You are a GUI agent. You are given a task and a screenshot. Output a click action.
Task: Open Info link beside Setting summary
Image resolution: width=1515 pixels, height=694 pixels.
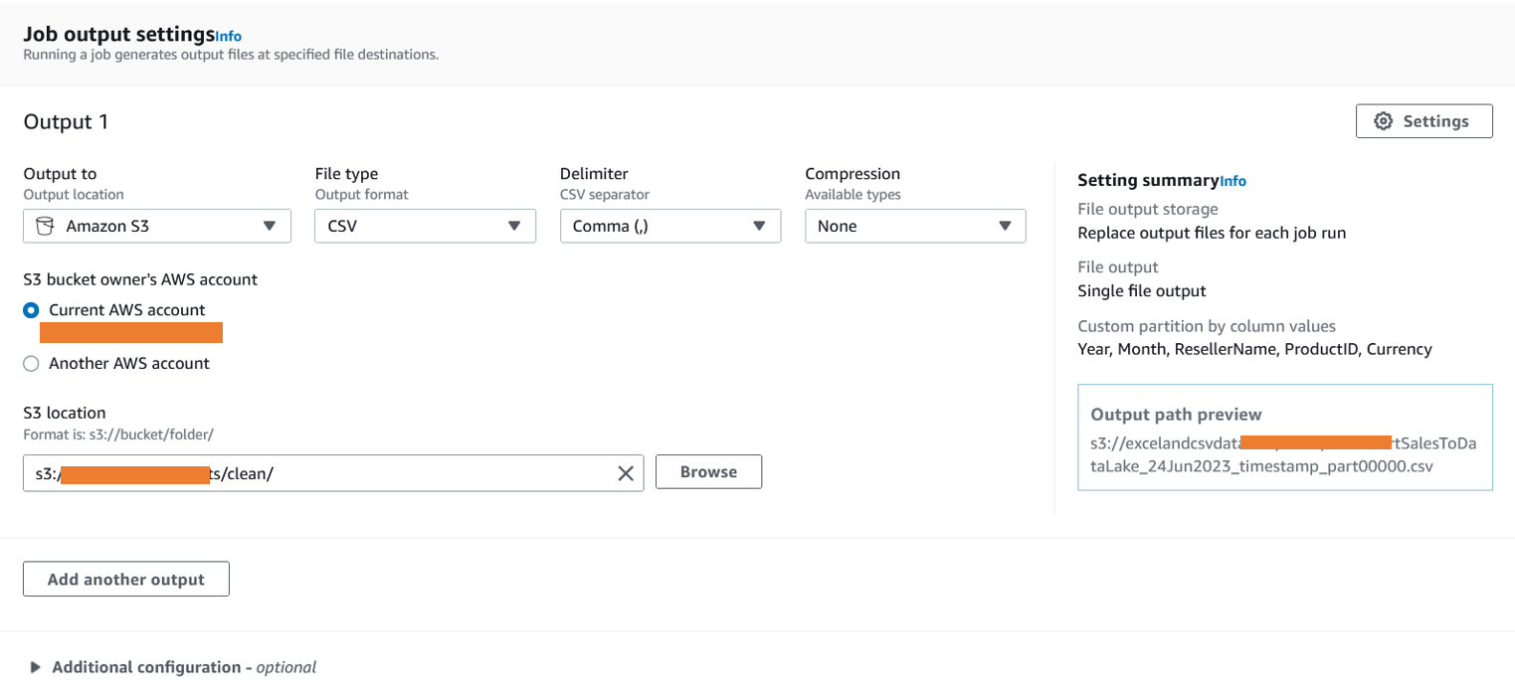pos(1232,182)
